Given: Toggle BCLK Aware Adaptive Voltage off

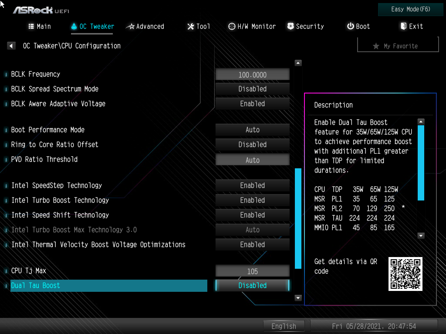Looking at the screenshot, I should pyautogui.click(x=252, y=104).
